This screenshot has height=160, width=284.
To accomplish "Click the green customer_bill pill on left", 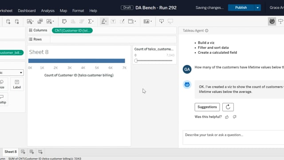I will 12,52.
